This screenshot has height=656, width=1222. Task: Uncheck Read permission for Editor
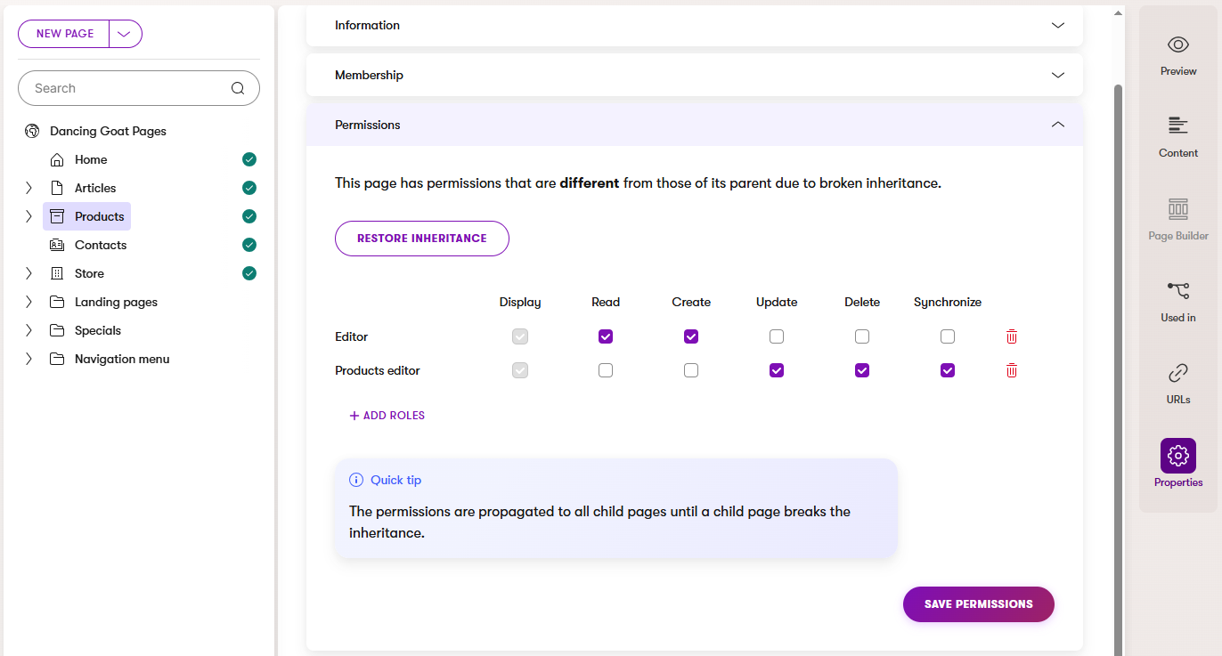pos(606,336)
